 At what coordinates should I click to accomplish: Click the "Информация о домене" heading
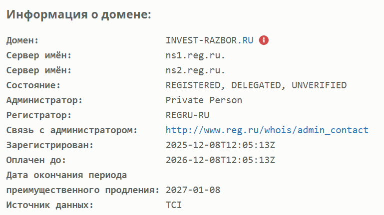[x=78, y=14]
